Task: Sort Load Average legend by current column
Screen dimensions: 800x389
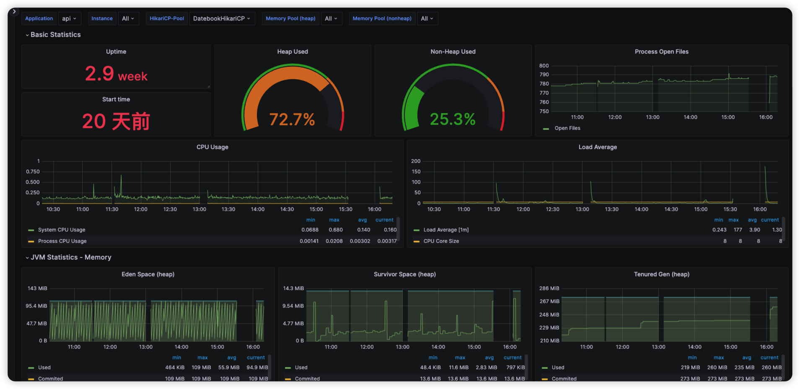Action: pyautogui.click(x=770, y=220)
